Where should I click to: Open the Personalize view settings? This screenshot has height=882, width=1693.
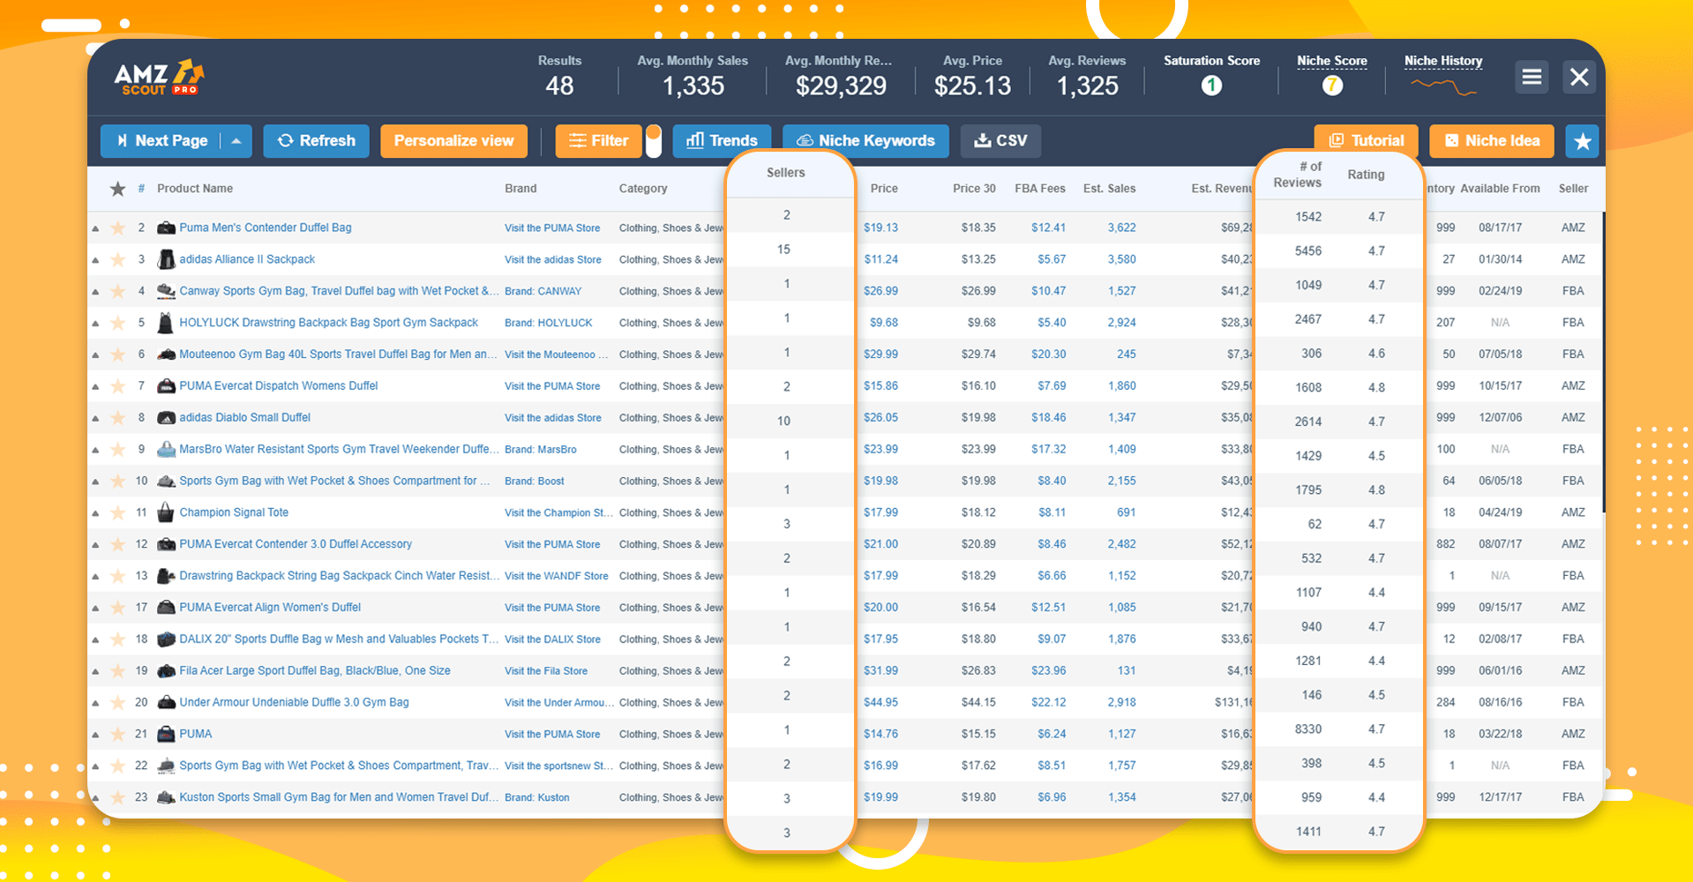[453, 140]
